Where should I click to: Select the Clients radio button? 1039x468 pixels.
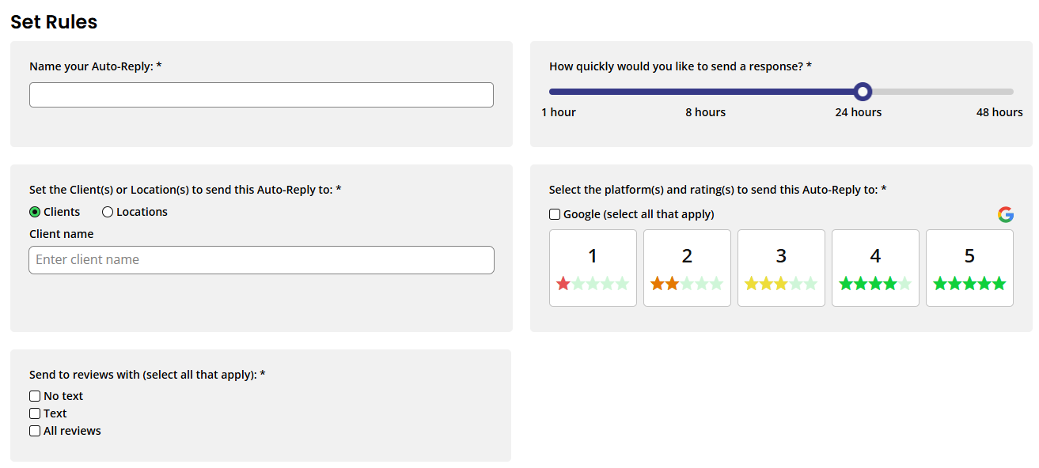click(x=35, y=212)
